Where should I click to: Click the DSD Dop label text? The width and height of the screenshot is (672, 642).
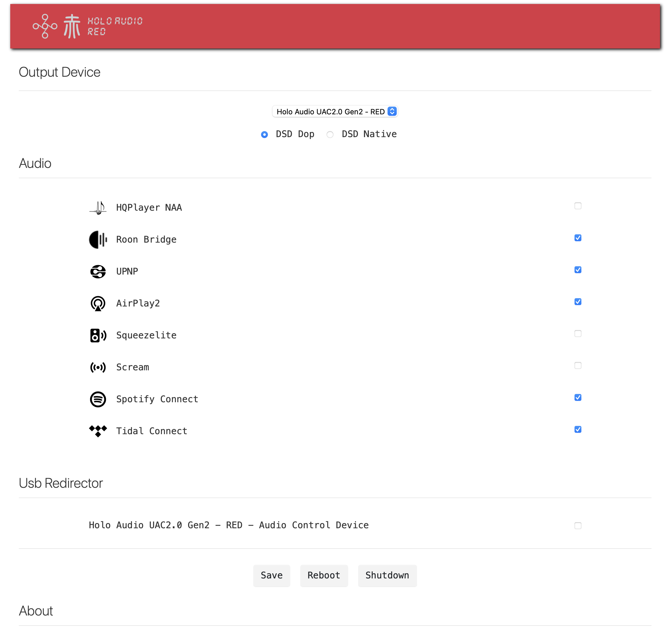click(x=295, y=134)
